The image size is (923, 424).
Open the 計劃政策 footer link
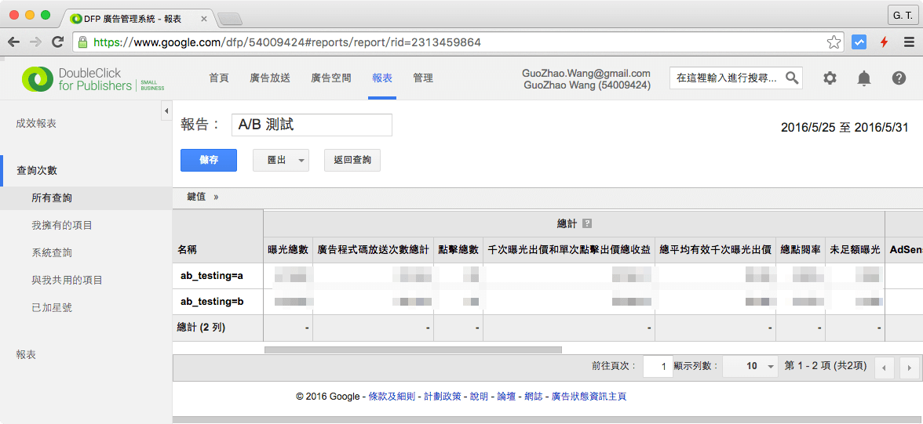tap(443, 397)
